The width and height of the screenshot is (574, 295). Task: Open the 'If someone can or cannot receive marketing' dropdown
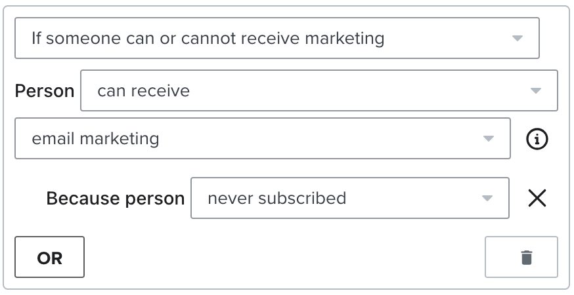coord(276,38)
